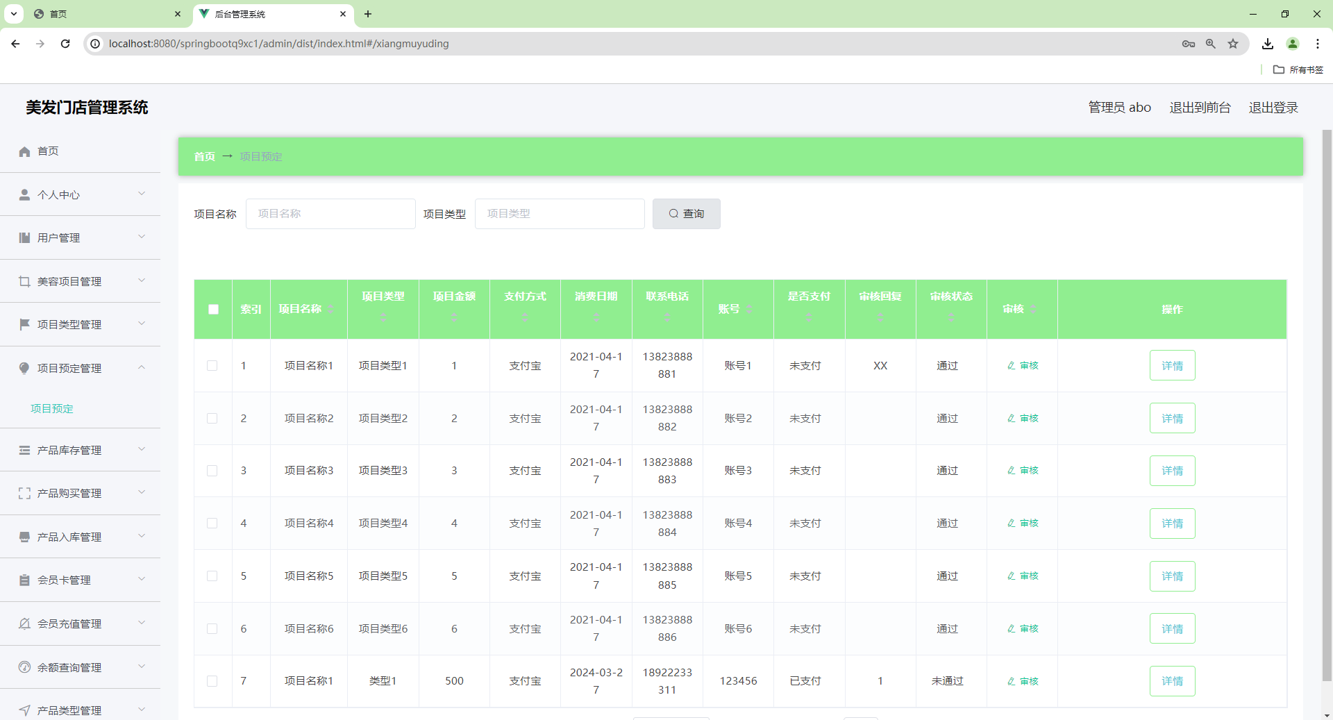
Task: Click the paper plane icon for 产品类型管理
Action: coord(24,710)
